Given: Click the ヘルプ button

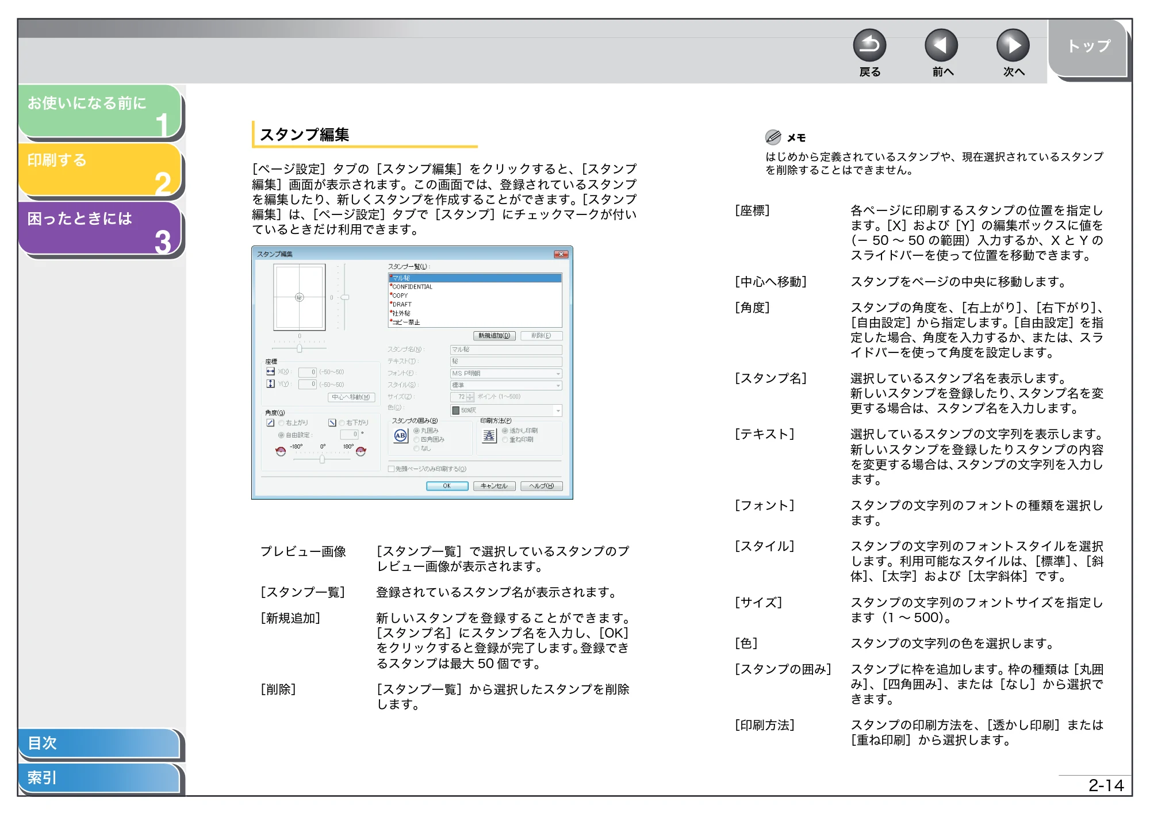Looking at the screenshot, I should [541, 486].
